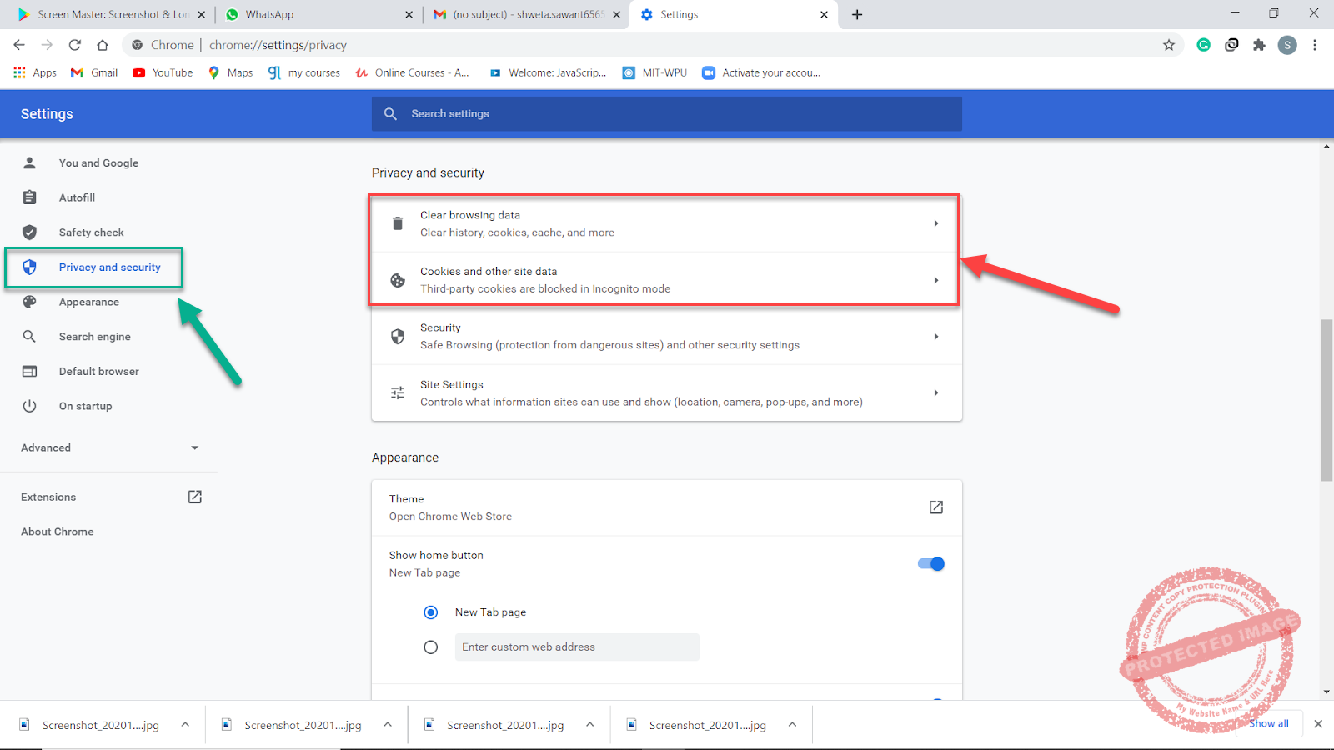Image resolution: width=1334 pixels, height=750 pixels.
Task: Click the Site Settings controls icon
Action: click(x=397, y=392)
